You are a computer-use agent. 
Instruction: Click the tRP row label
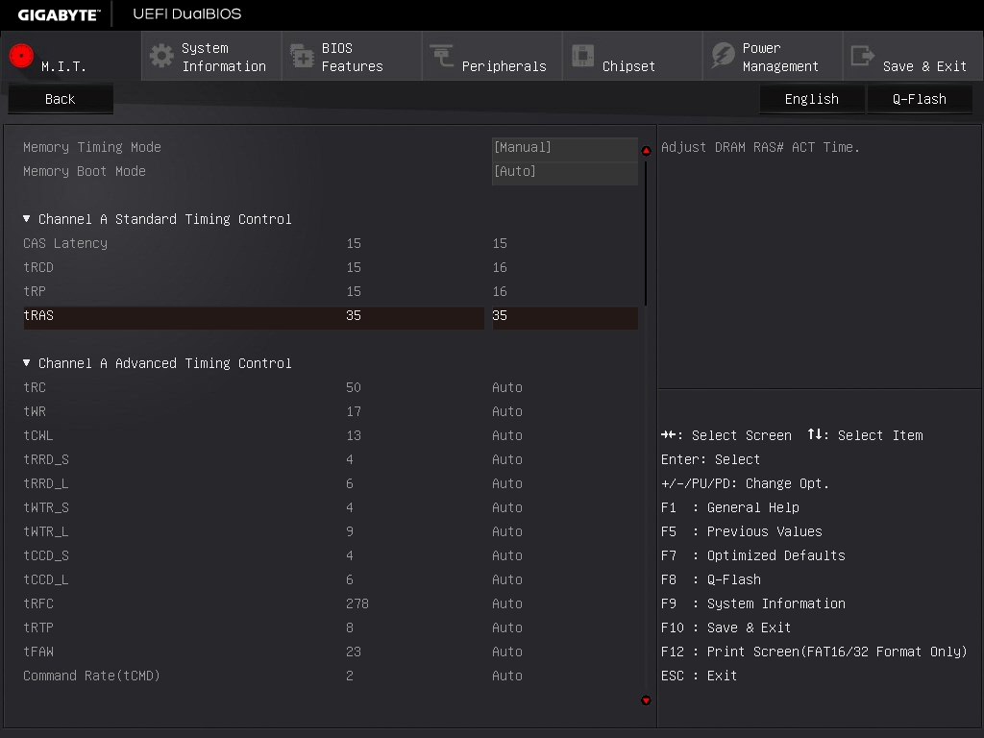(x=35, y=291)
